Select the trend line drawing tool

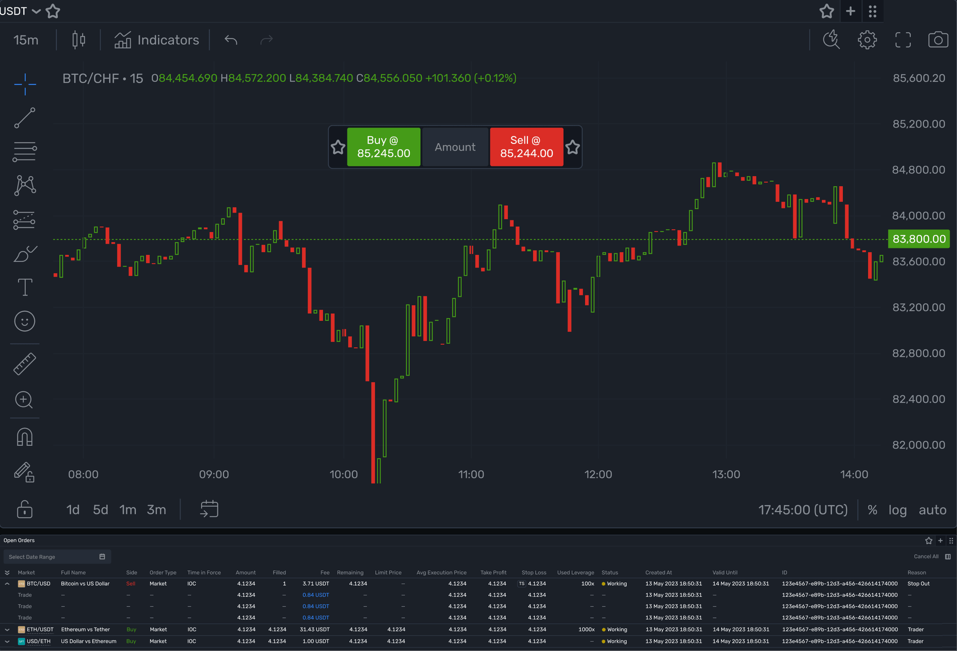point(25,118)
